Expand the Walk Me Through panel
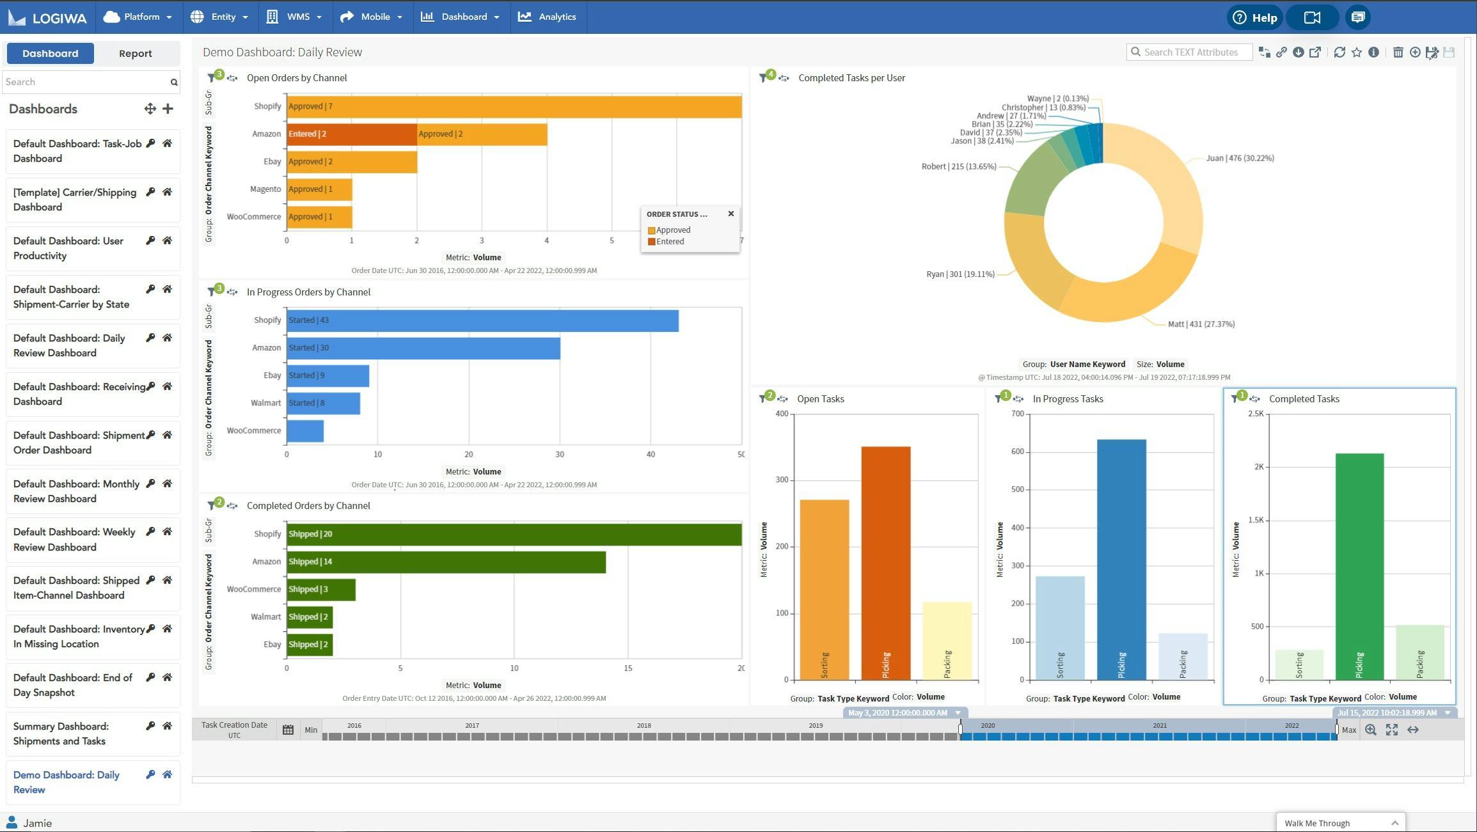This screenshot has height=832, width=1477. (1394, 823)
